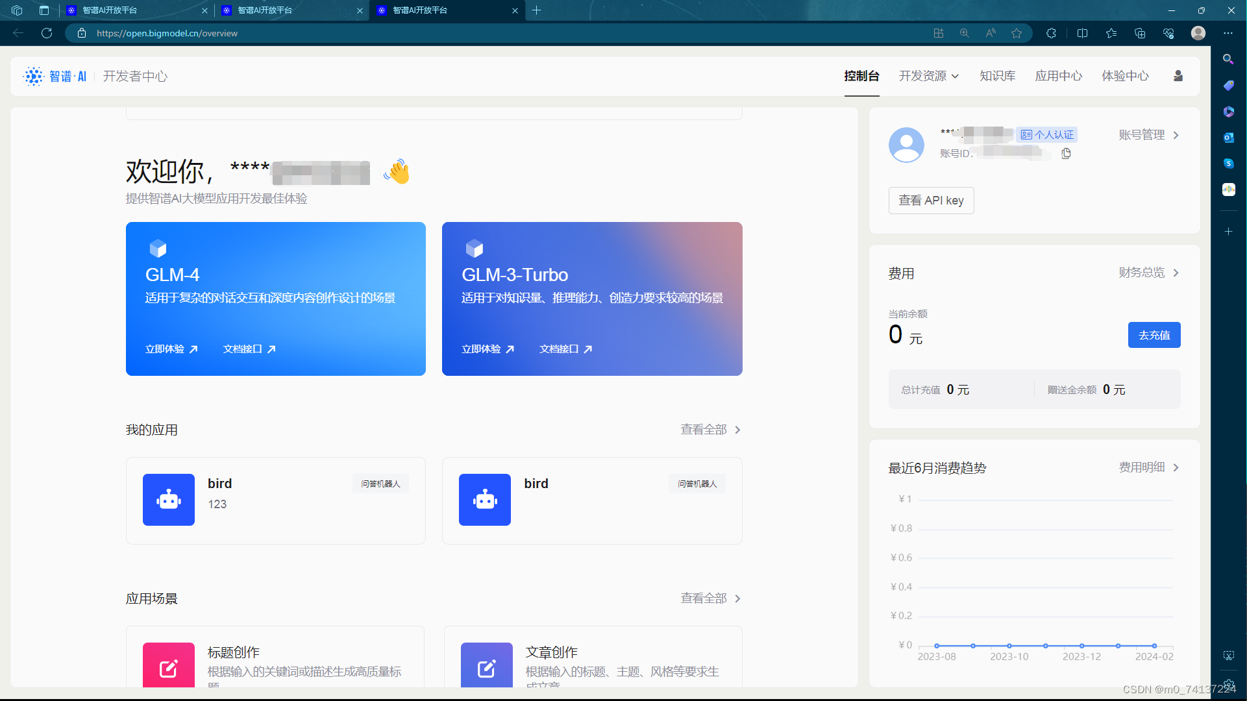
Task: Click the 智谱·AI logo
Action: [x=55, y=76]
